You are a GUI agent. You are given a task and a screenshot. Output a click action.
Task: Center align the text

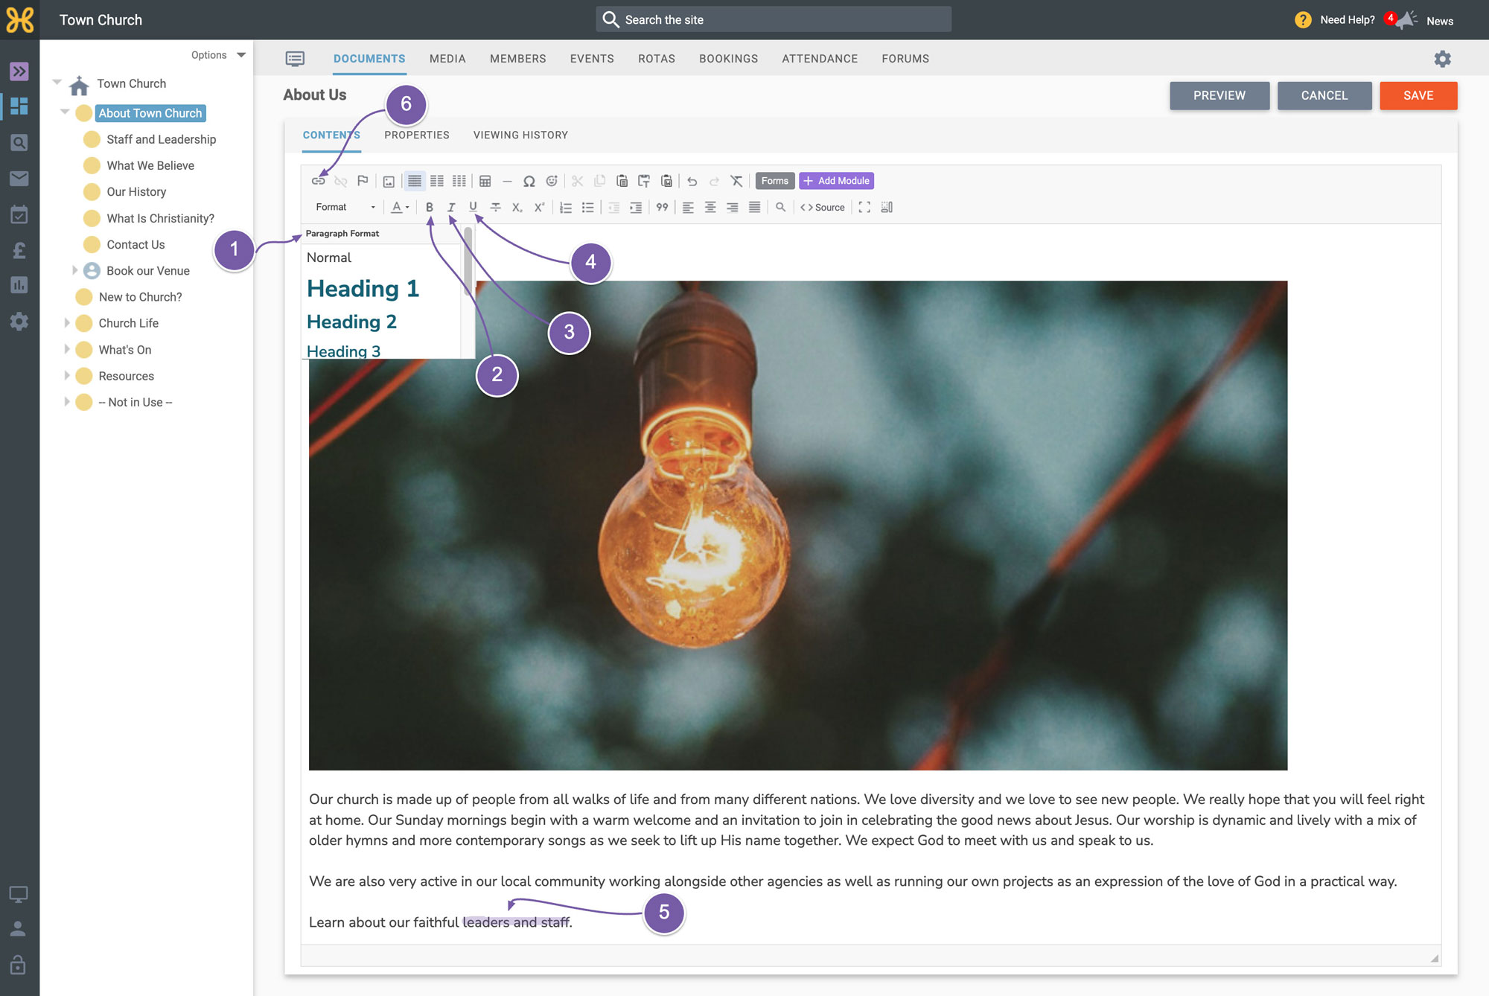coord(710,207)
